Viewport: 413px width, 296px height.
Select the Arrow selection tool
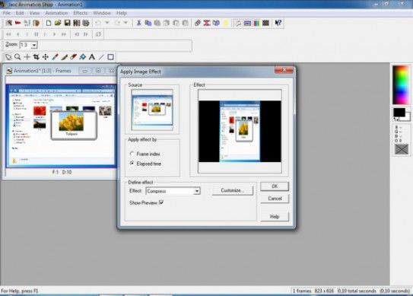(8, 56)
